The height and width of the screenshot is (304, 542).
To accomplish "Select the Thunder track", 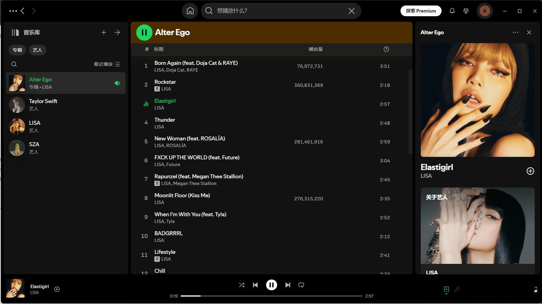I will [x=272, y=123].
